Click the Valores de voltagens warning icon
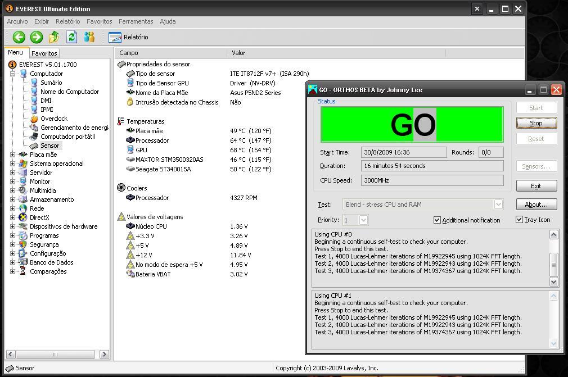Image resolution: width=568 pixels, height=377 pixels. [121, 217]
